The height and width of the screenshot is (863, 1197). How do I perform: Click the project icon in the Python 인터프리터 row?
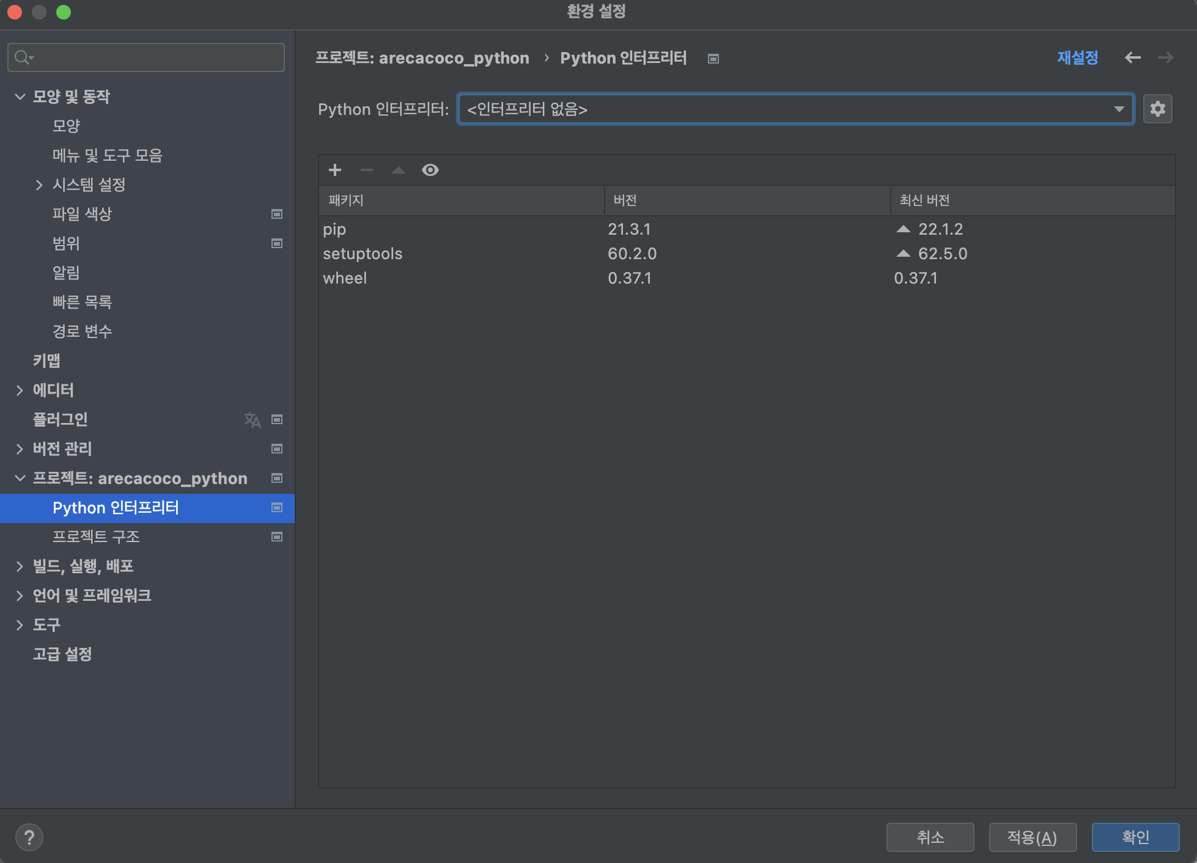[277, 507]
